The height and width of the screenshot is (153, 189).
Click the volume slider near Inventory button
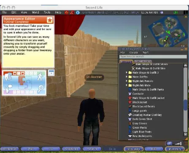tap(177, 143)
